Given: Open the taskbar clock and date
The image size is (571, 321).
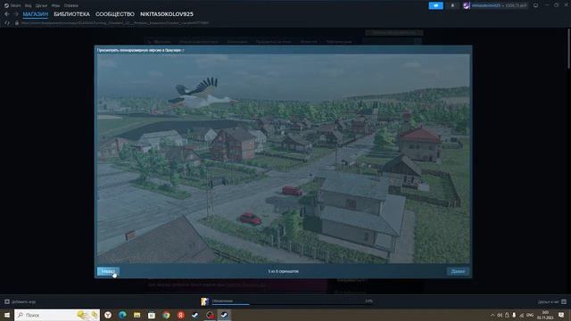Looking at the screenshot, I should (545, 315).
